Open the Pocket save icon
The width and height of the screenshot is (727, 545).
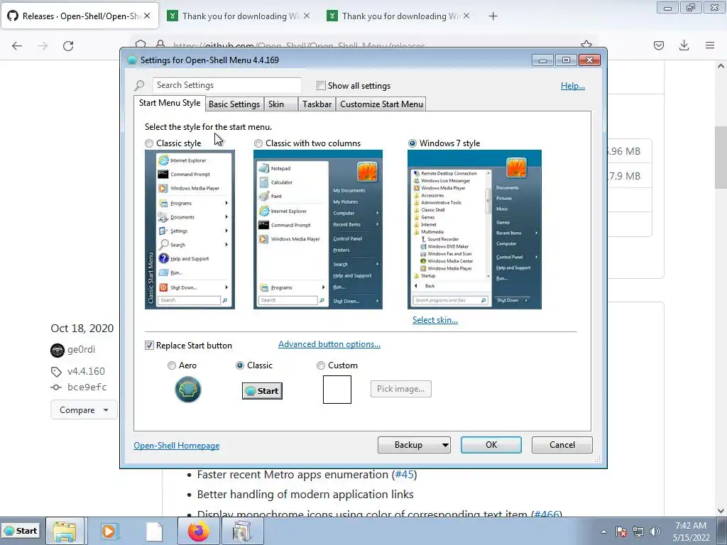(x=658, y=45)
